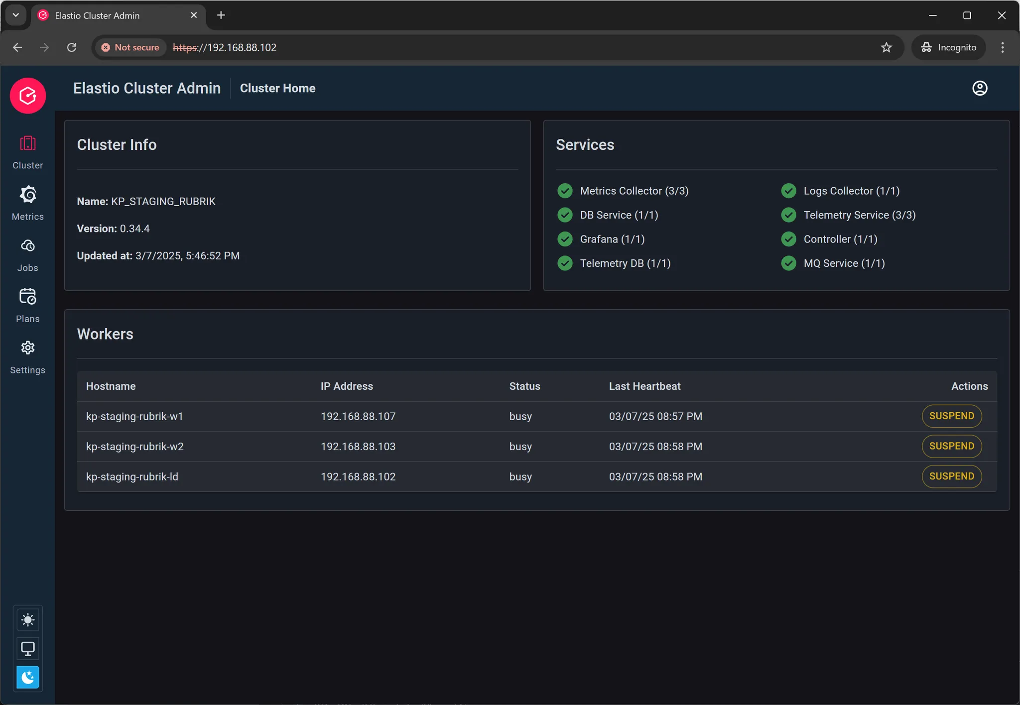Viewport: 1020px width, 705px height.
Task: Click the Telemetry Service (3/3) label
Action: (860, 215)
